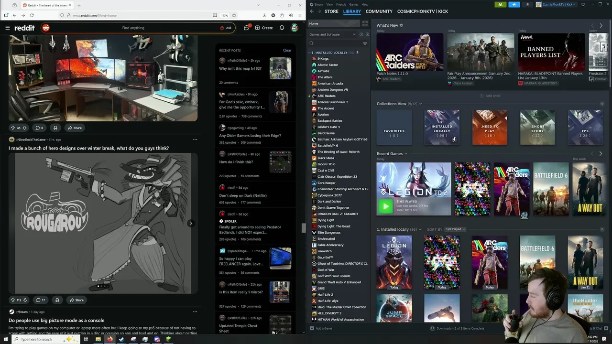The width and height of the screenshot is (612, 344).
Task: Focus Reddit Find anything search field
Action: [x=133, y=28]
